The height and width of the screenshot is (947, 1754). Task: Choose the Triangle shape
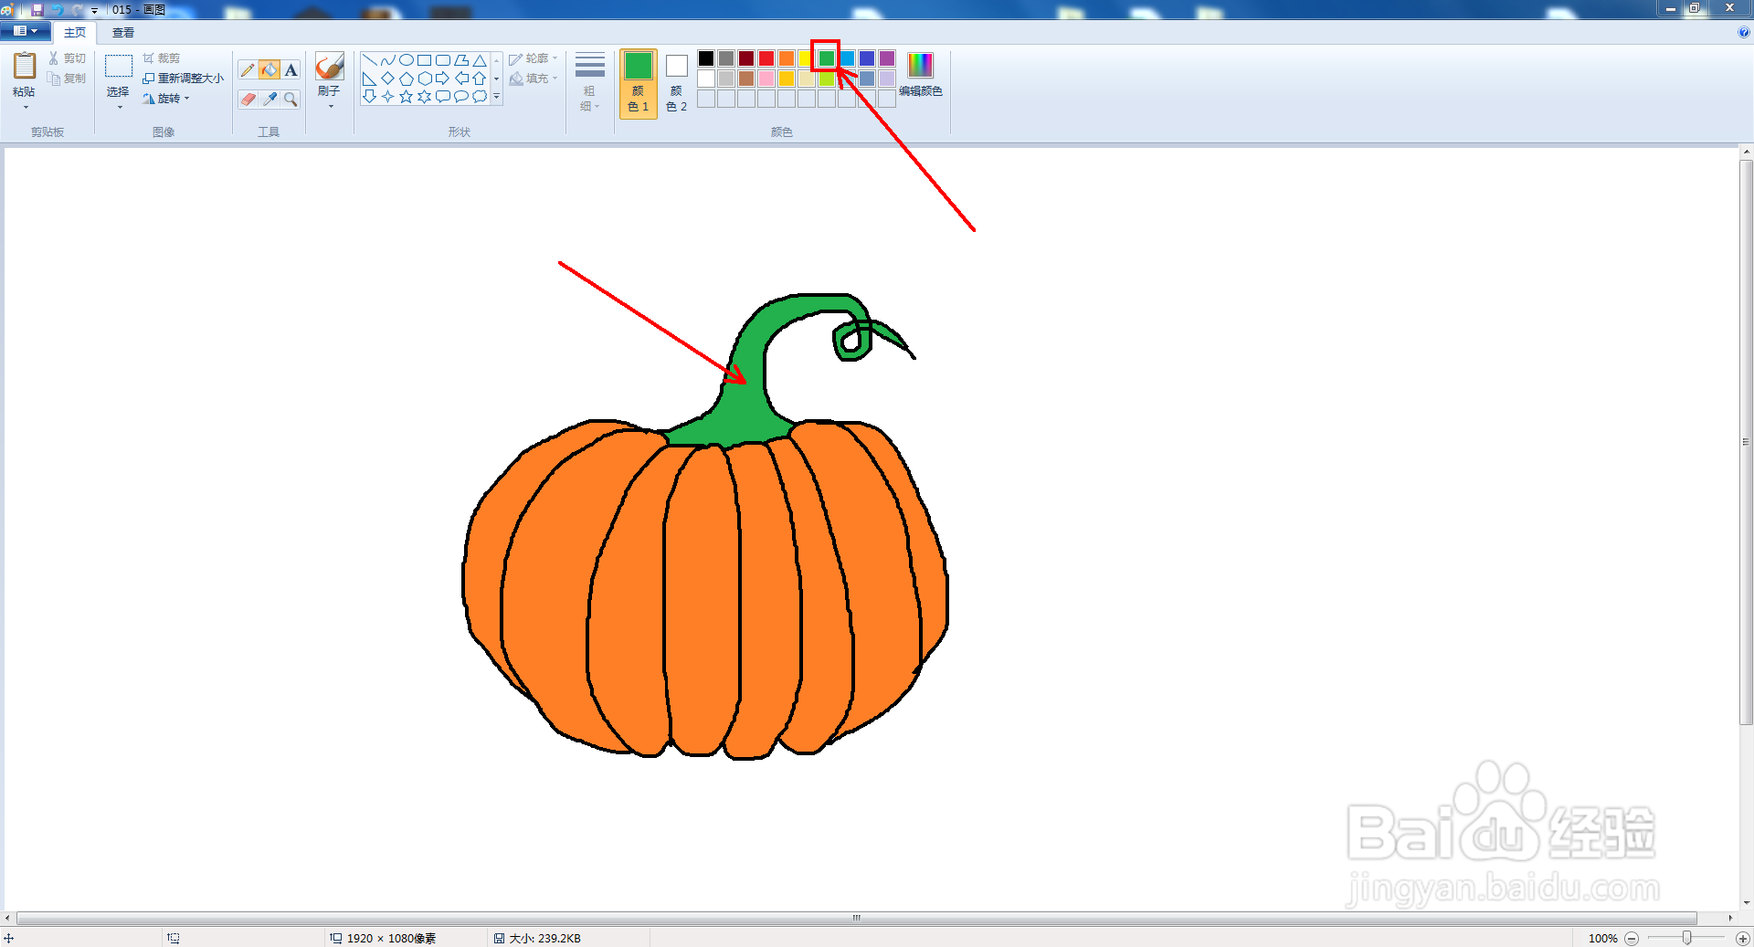coord(480,60)
